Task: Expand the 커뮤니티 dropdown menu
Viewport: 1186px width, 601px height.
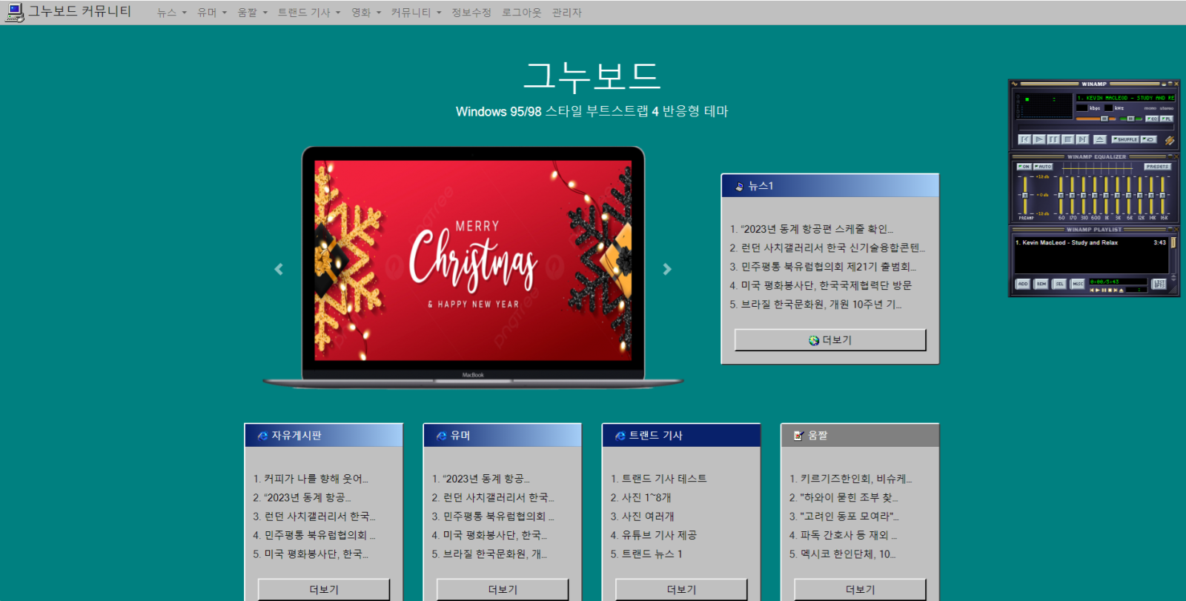Action: [415, 13]
